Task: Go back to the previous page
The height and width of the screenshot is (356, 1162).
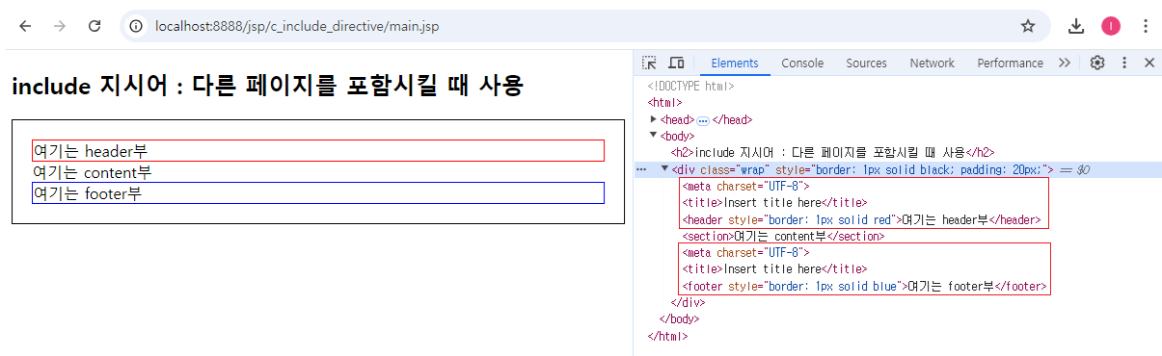Action: point(25,26)
